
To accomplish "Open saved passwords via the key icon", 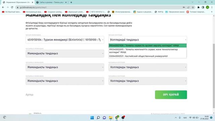I will coord(184,7).
